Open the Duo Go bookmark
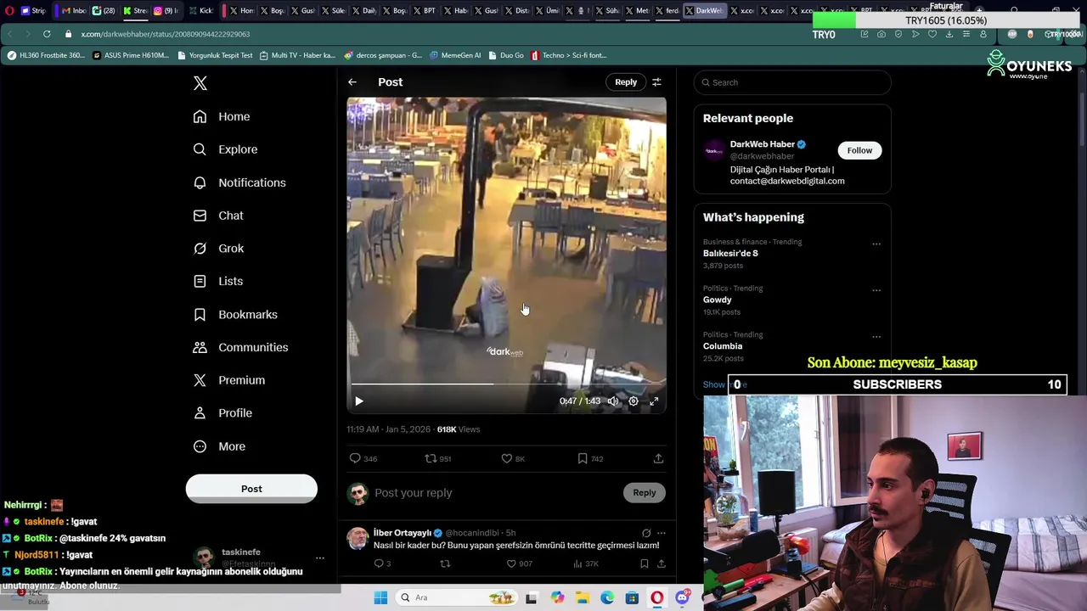The height and width of the screenshot is (611, 1087). pyautogui.click(x=505, y=55)
